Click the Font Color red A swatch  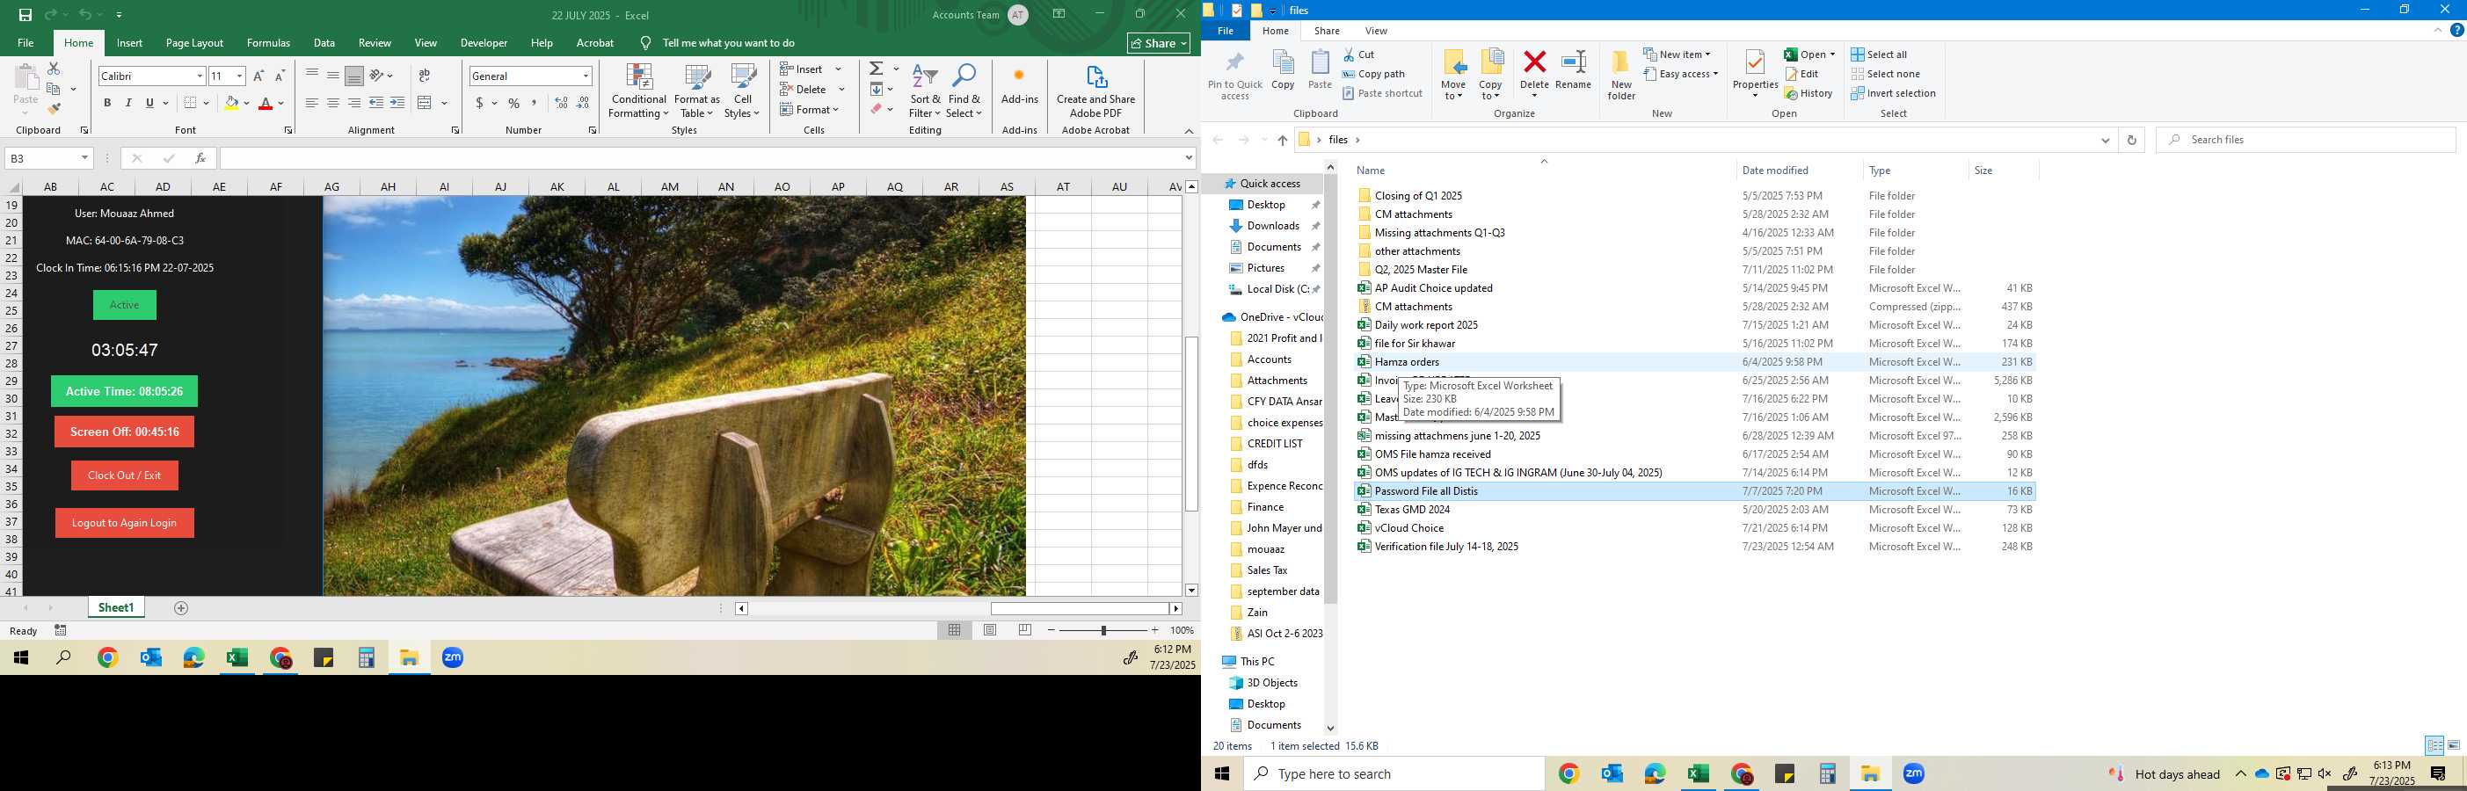point(266,103)
